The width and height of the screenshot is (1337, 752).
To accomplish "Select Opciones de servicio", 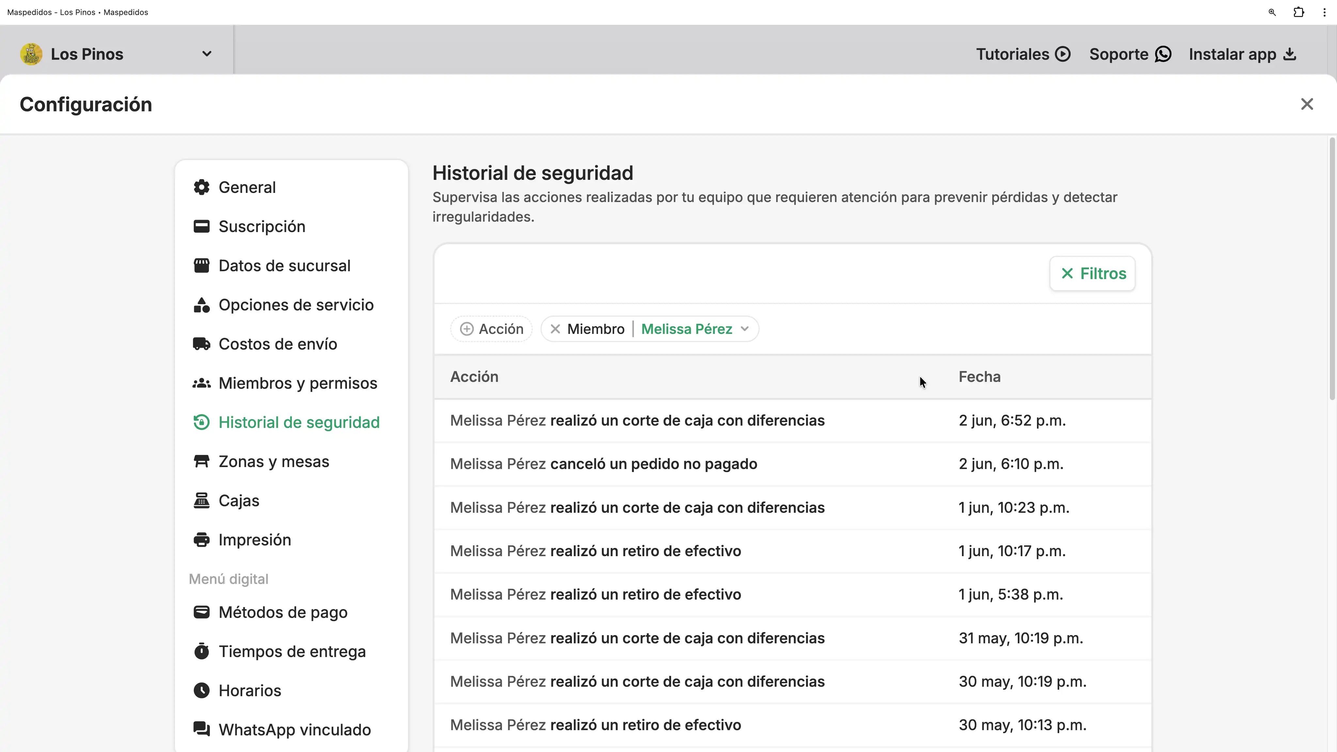I will (291, 305).
